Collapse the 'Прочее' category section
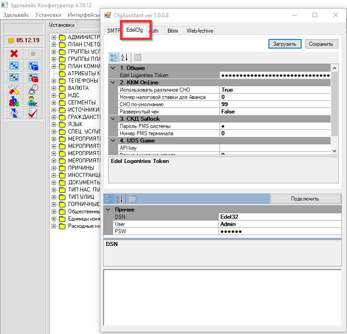 108,210
